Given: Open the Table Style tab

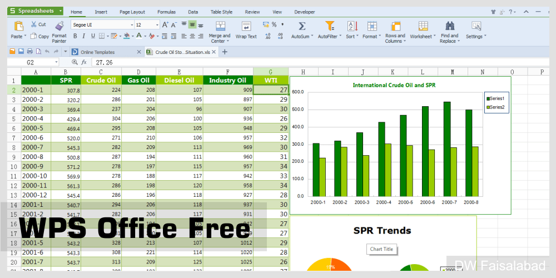Looking at the screenshot, I should pyautogui.click(x=221, y=12).
